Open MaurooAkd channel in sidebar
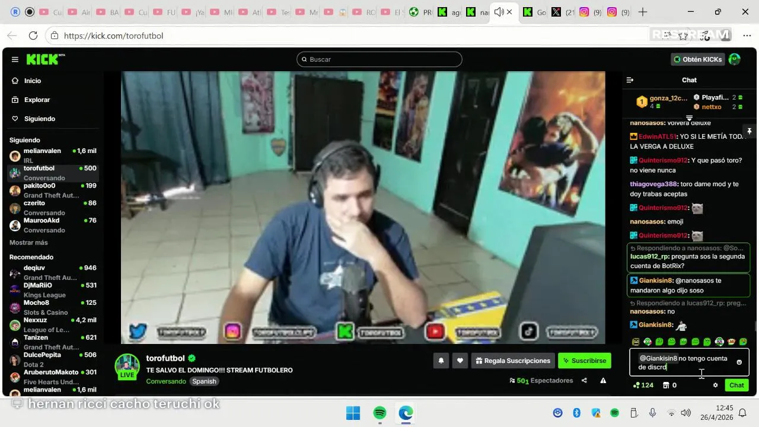The width and height of the screenshot is (759, 427). (x=53, y=225)
